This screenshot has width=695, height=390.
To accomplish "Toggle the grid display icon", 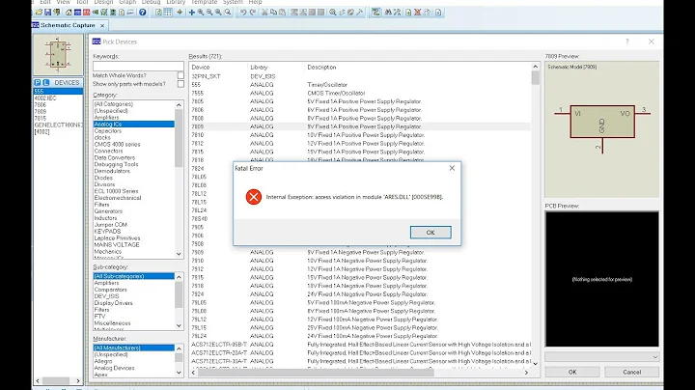I will 168,13.
